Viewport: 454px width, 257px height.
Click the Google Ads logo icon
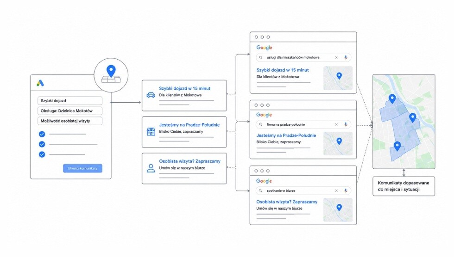click(x=40, y=83)
